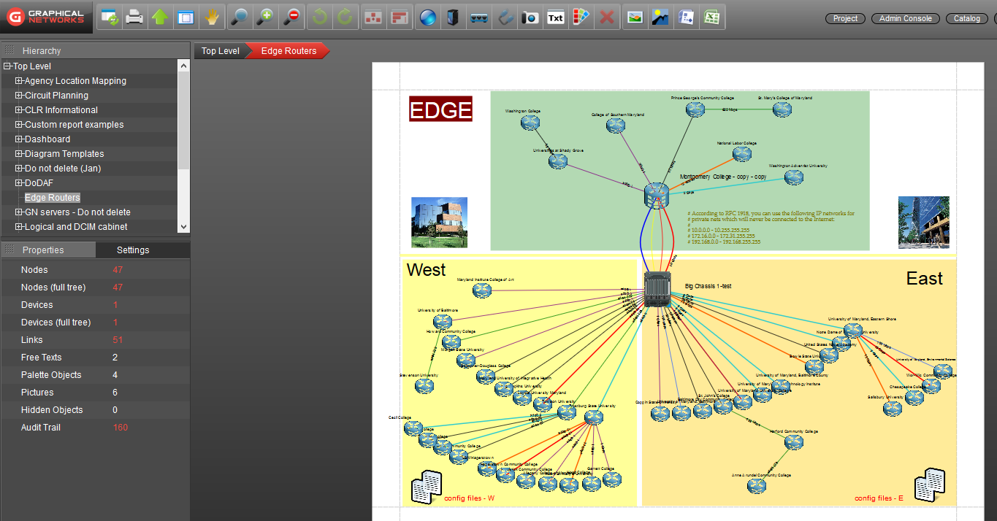The width and height of the screenshot is (997, 521).
Task: Switch to the Settings tab
Action: coord(133,250)
